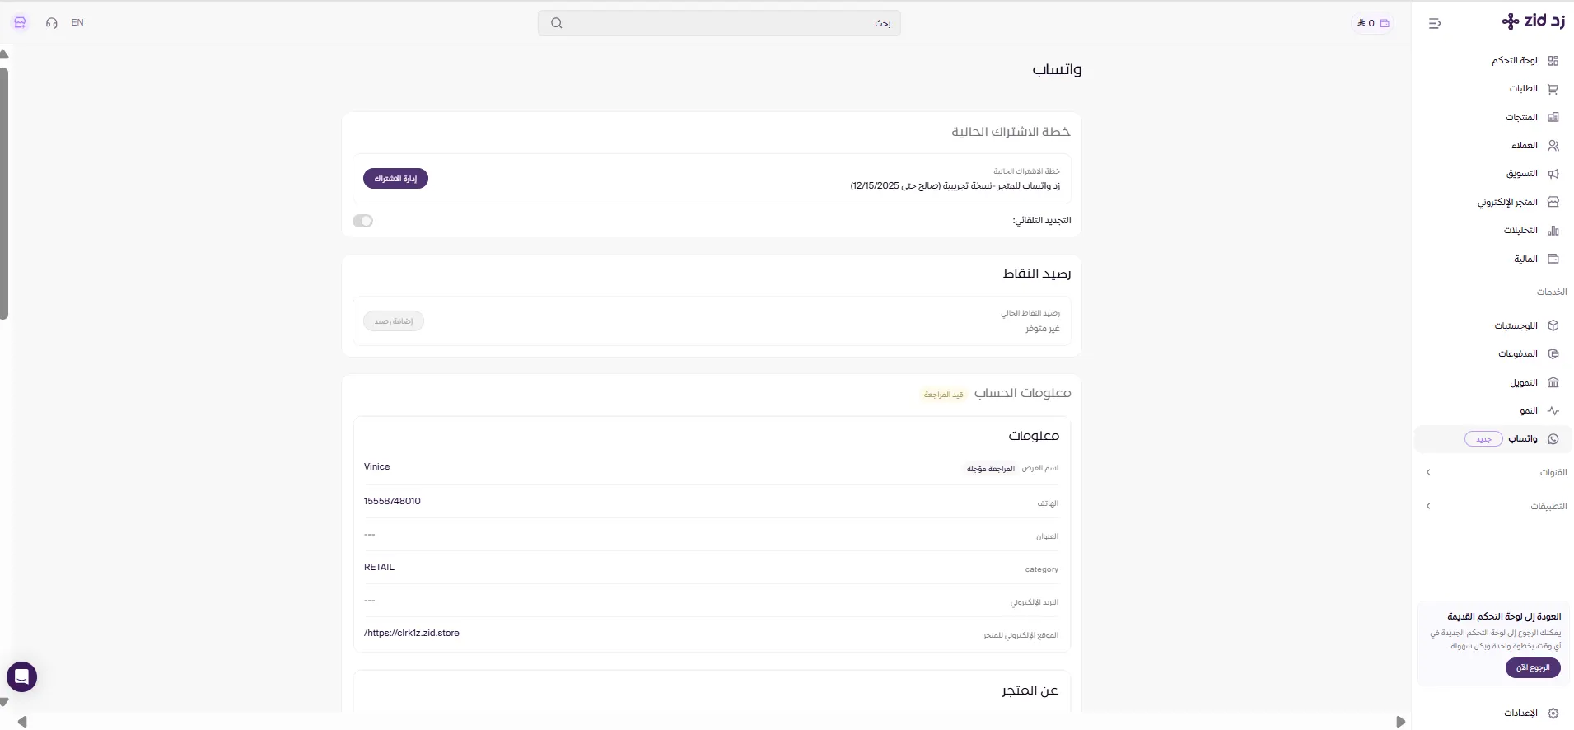Click the payments icon (المدفوعات)
This screenshot has width=1574, height=730.
pyautogui.click(x=1553, y=353)
